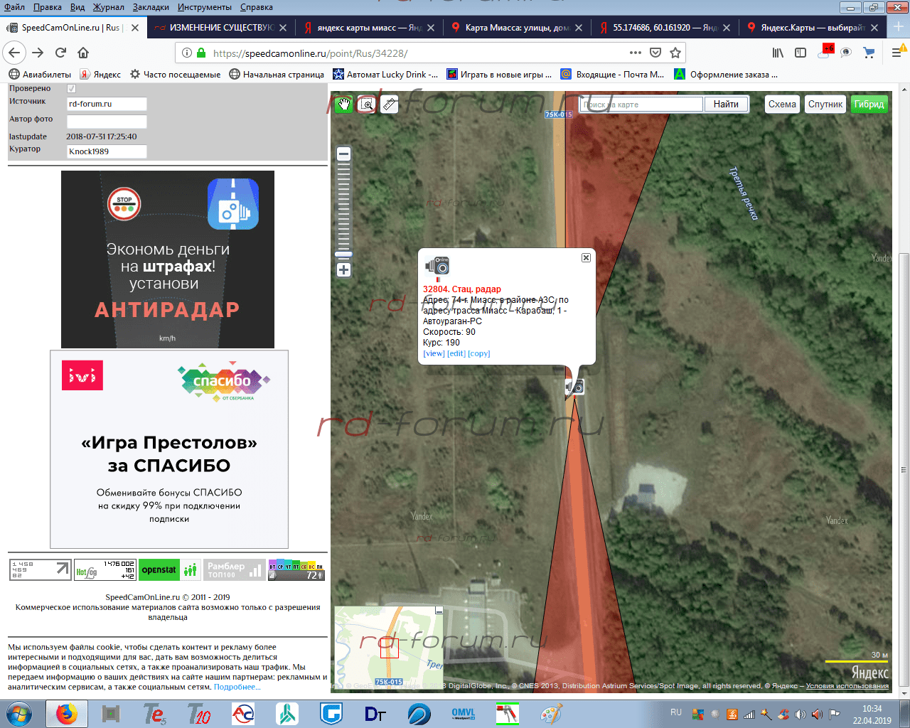Viewport: 910px width, 728px height.
Task: Click the Источник rd-forum.ru field
Action: pyautogui.click(x=107, y=104)
